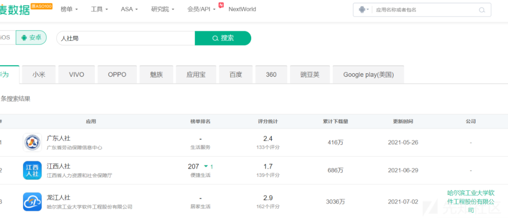Click the red N badge near 会员/API
The height and width of the screenshot is (218, 508).
coord(221,5)
